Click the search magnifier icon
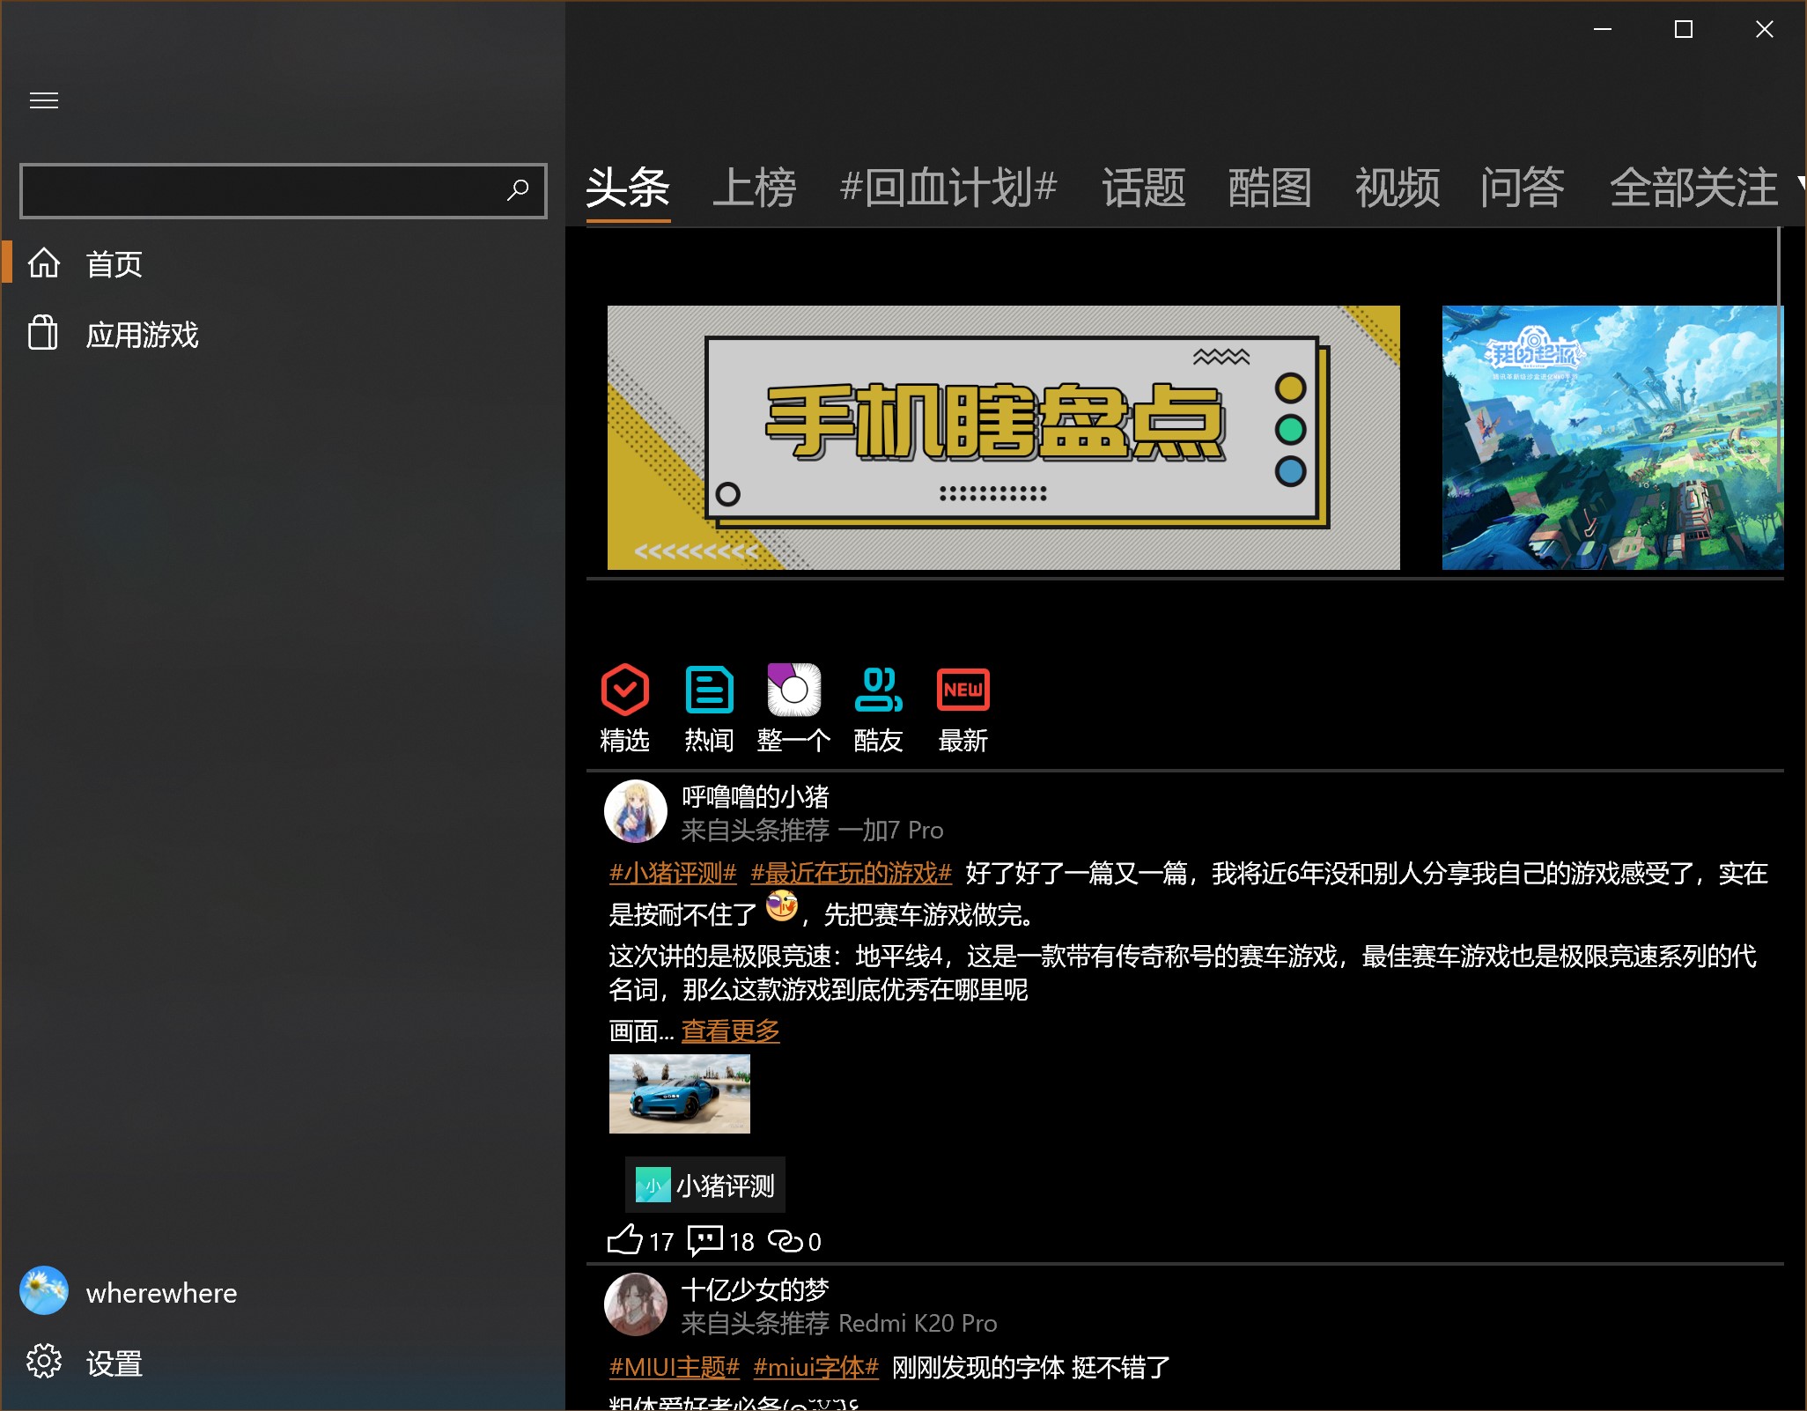1807x1411 pixels. [x=518, y=189]
